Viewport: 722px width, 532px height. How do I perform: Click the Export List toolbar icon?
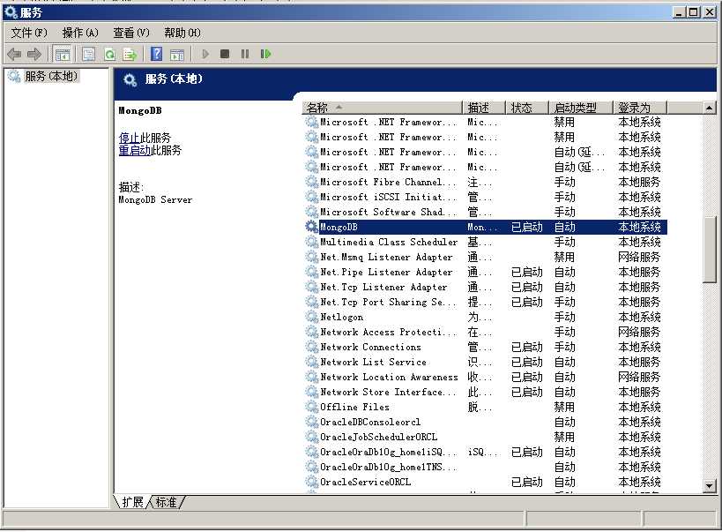pos(130,55)
